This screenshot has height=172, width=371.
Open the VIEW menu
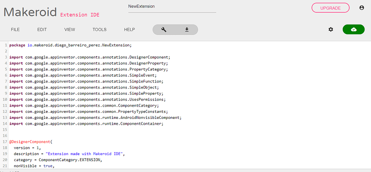click(70, 30)
